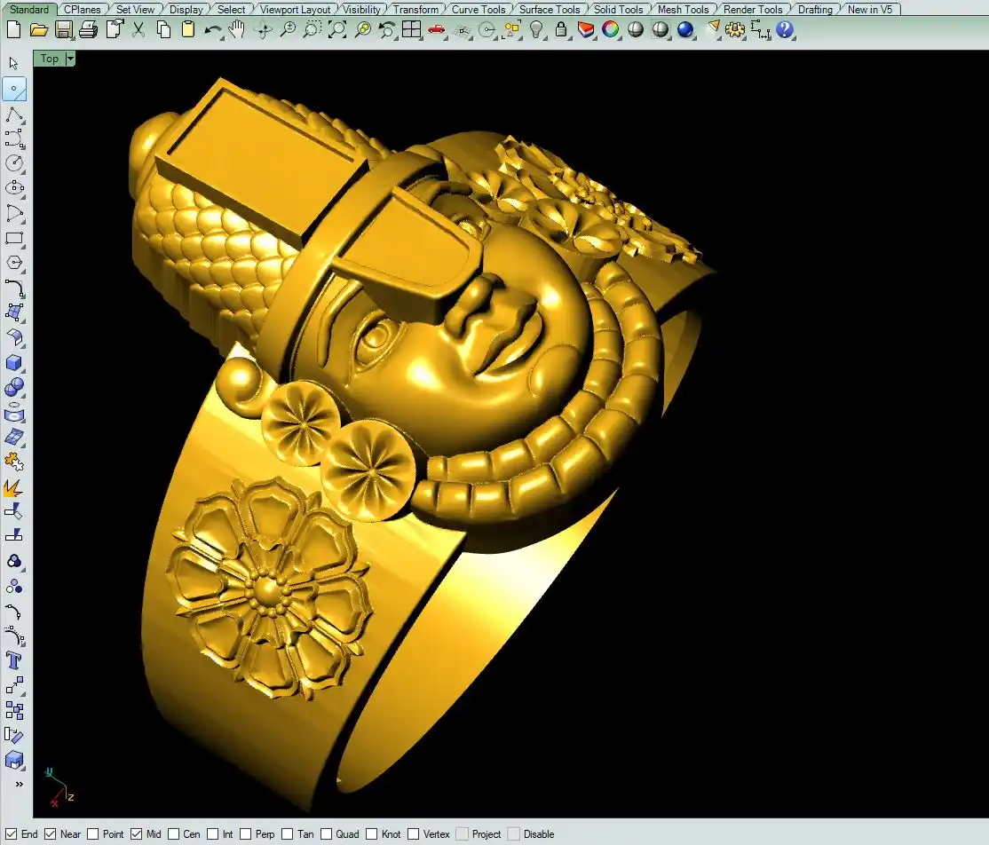Image resolution: width=989 pixels, height=845 pixels.
Task: Open the Top viewport dropdown arrow
Action: [x=70, y=59]
